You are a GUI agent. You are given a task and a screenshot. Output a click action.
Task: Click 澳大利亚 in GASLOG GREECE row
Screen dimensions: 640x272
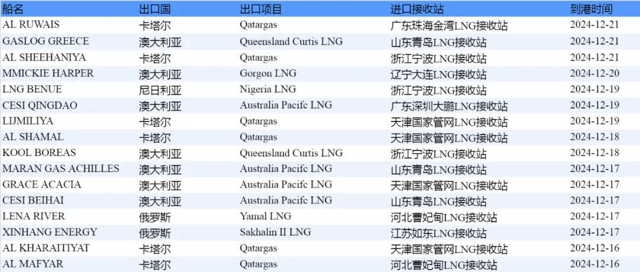(160, 43)
